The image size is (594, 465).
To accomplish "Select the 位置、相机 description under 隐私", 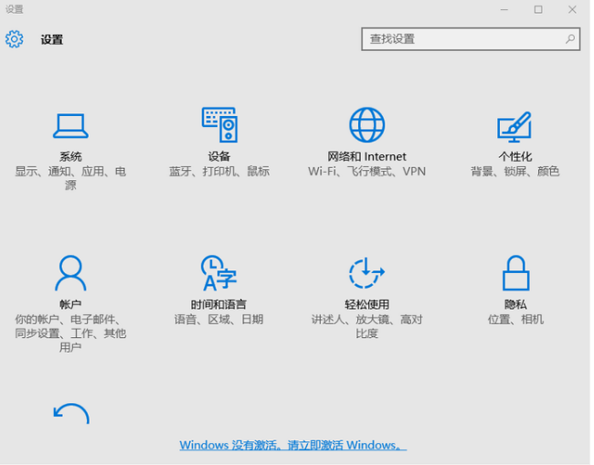I will 515,319.
